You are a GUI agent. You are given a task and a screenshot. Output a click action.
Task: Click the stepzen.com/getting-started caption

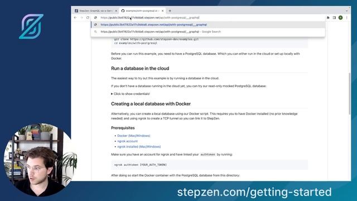[x=254, y=192]
